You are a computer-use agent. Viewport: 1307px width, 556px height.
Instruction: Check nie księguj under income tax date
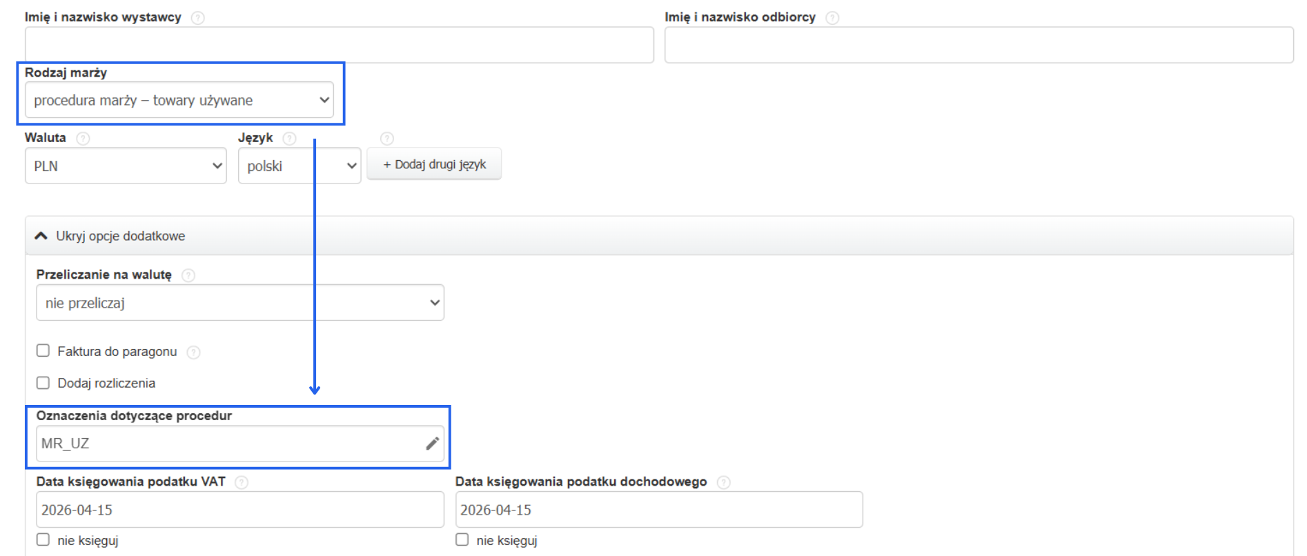(x=462, y=540)
